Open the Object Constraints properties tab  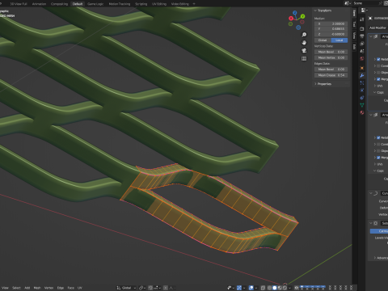coord(362,98)
